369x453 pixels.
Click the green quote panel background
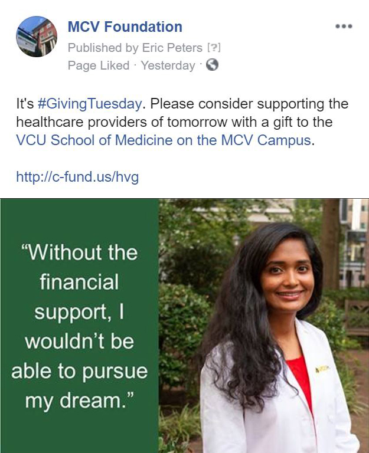[x=80, y=219]
